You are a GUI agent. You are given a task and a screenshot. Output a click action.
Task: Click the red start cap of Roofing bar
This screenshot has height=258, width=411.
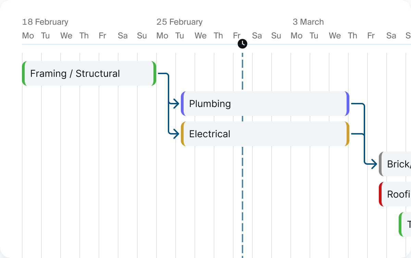[x=381, y=194]
